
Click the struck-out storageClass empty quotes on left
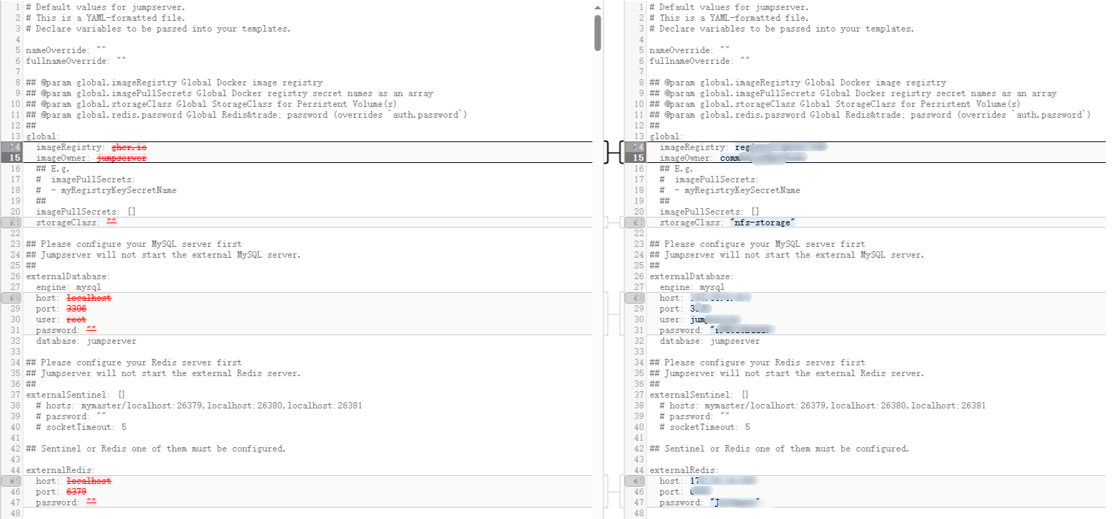coord(111,223)
